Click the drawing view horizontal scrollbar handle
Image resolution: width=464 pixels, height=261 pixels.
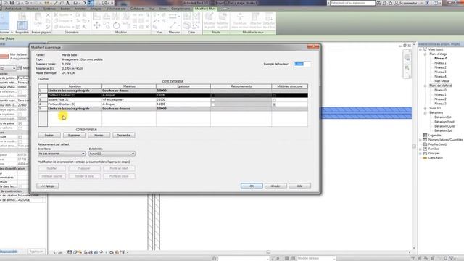click(x=268, y=252)
